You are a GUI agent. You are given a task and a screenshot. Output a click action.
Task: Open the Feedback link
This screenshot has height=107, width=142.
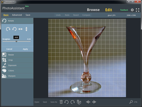[x=124, y=10]
